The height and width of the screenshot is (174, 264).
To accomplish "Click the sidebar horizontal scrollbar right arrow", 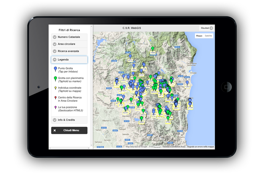I will pos(89,148).
